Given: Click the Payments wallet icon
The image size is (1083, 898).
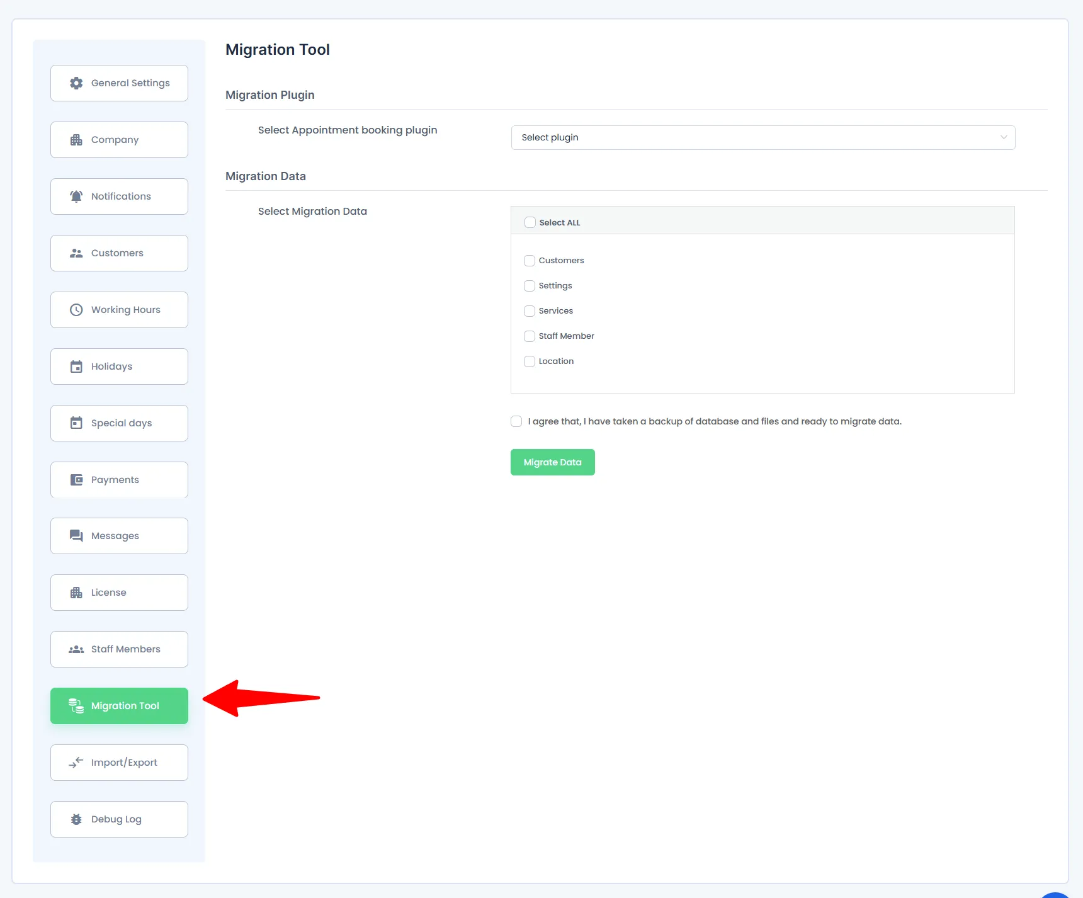Looking at the screenshot, I should pos(76,480).
